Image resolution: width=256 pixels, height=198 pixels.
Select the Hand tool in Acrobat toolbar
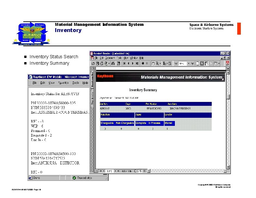pos(153,63)
